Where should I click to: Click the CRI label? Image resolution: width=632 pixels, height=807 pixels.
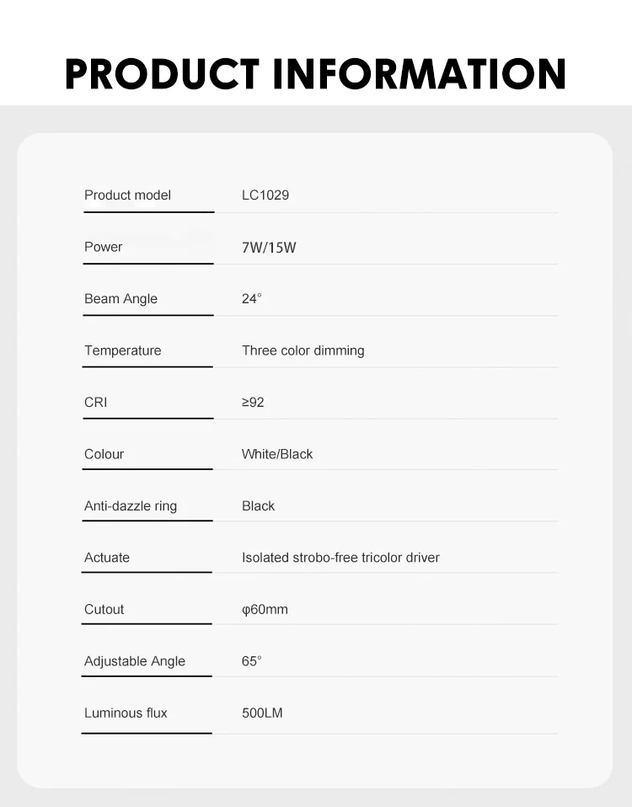coord(96,403)
